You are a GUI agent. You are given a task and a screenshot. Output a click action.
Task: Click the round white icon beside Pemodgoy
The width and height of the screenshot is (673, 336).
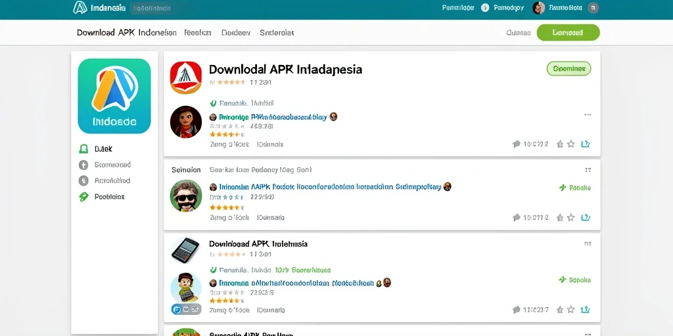point(485,8)
